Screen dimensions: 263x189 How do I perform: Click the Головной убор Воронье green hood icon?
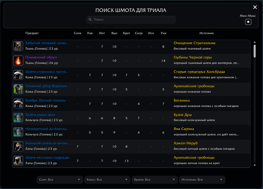(x=18, y=89)
